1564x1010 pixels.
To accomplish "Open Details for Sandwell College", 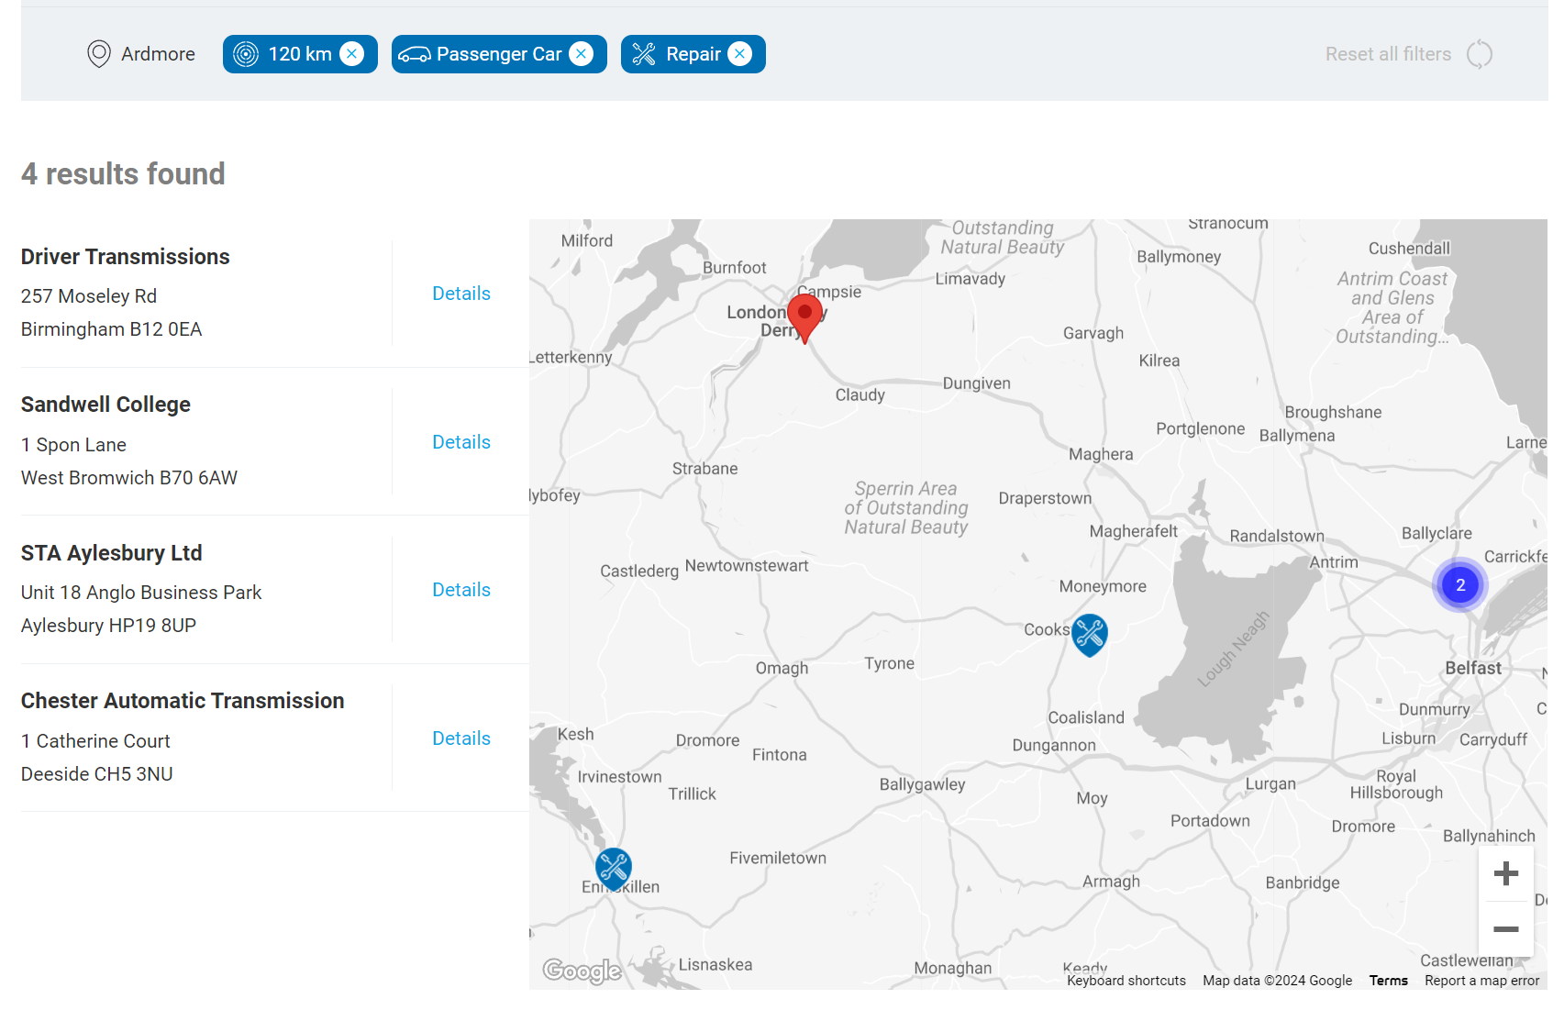I will click(x=461, y=442).
